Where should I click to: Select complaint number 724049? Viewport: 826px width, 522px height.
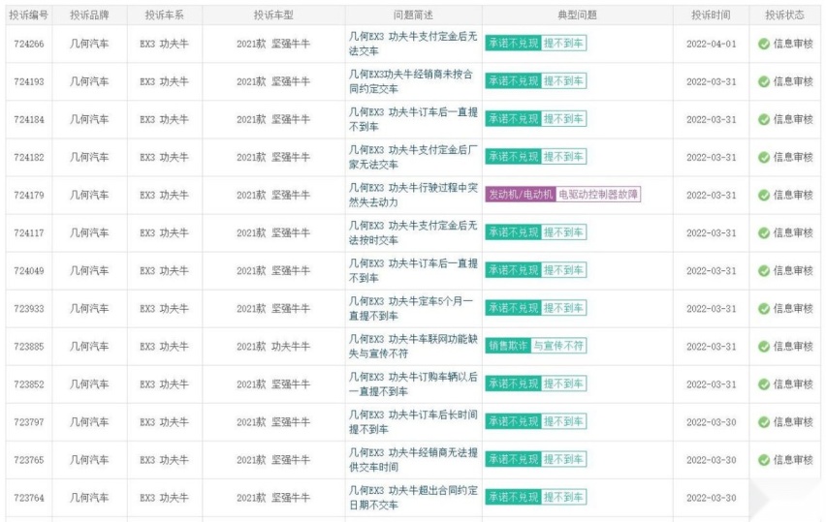click(x=29, y=271)
